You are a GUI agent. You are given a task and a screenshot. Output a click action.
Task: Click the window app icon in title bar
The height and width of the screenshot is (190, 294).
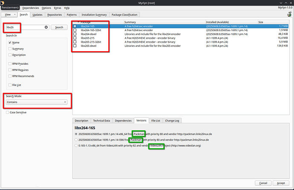tap(2, 3)
